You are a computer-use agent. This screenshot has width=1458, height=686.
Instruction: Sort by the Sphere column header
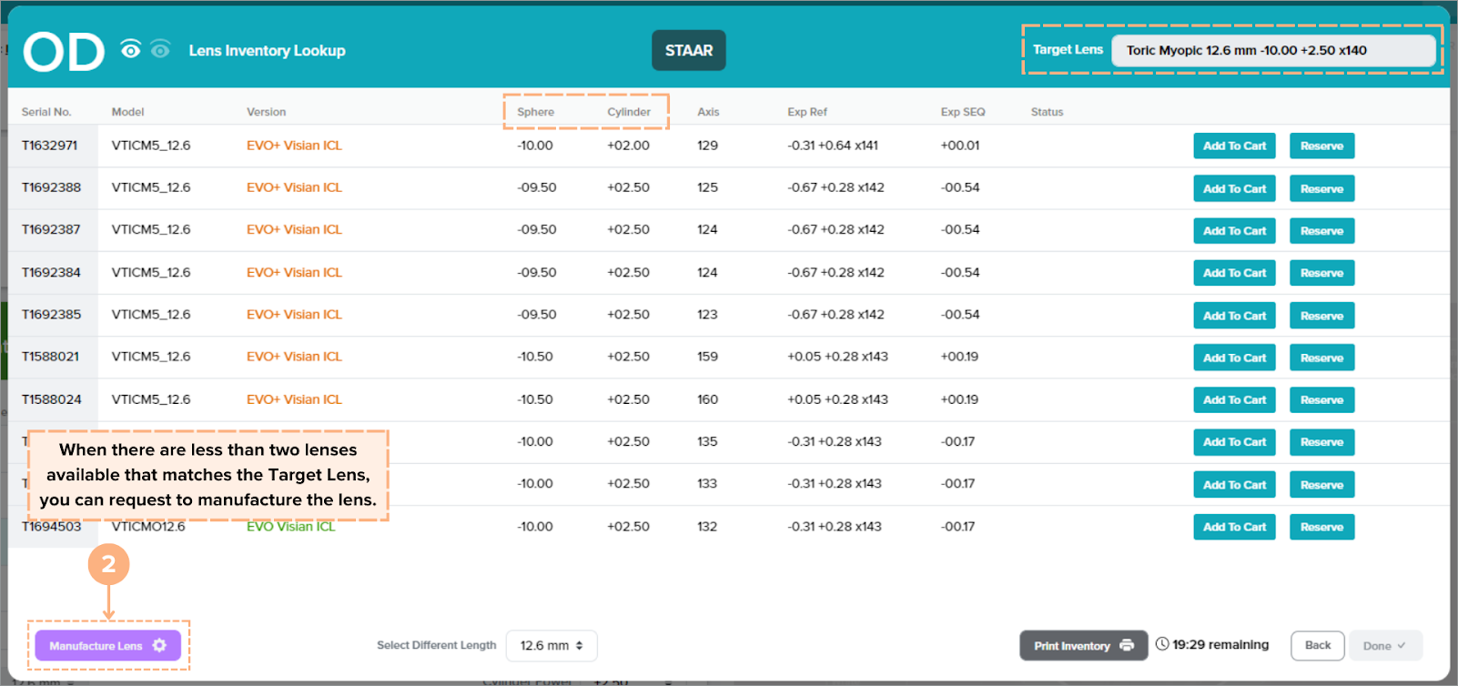coord(535,112)
